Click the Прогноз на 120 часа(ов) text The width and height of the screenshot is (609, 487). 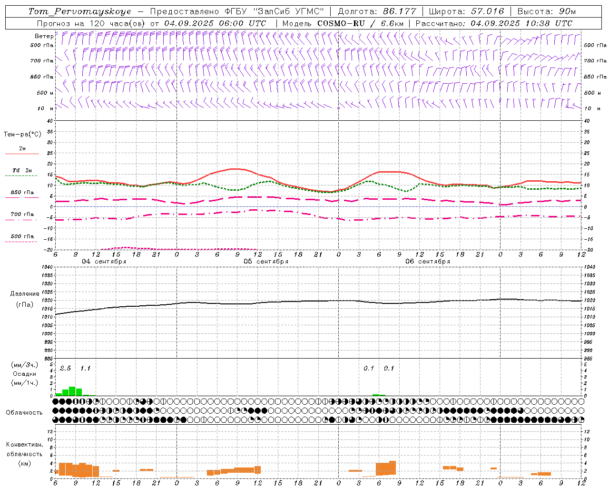point(92,23)
